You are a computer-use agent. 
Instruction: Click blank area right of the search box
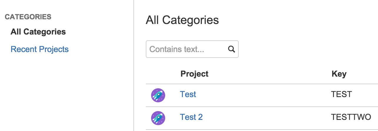click(306, 49)
